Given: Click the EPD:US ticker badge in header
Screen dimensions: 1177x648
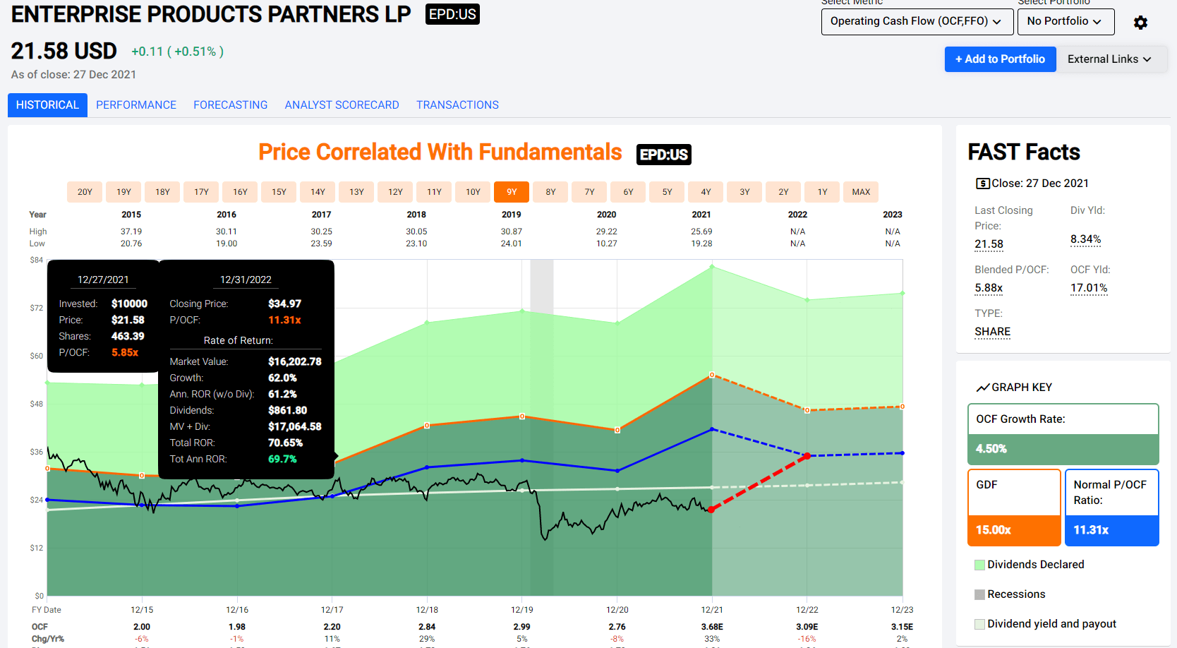Looking at the screenshot, I should 452,14.
